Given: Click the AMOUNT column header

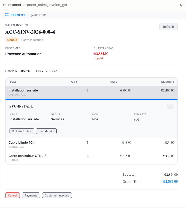Looking at the screenshot, I should pos(168,82).
